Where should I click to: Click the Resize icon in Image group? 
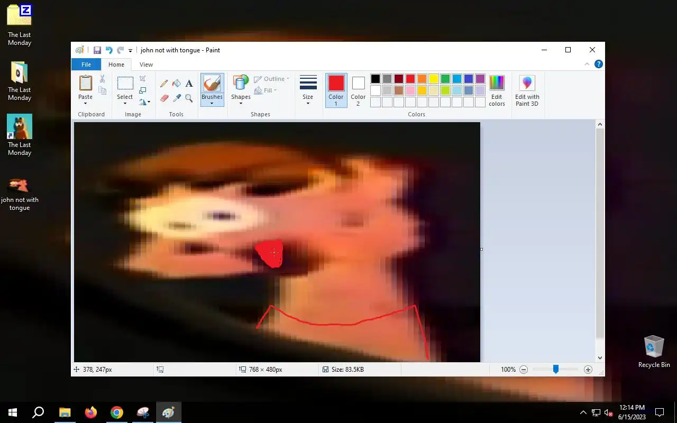tap(143, 90)
